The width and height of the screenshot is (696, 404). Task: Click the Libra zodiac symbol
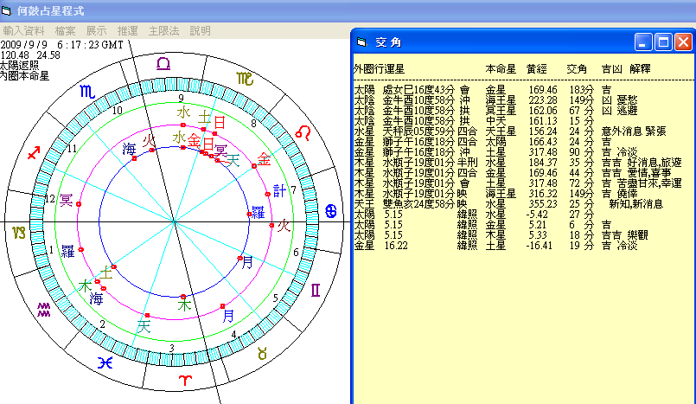pyautogui.click(x=163, y=64)
